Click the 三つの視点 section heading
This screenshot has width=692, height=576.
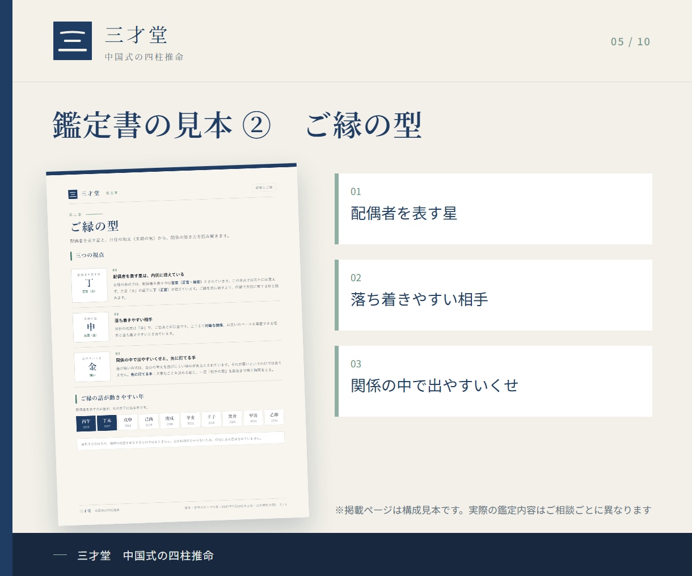pyautogui.click(x=90, y=255)
